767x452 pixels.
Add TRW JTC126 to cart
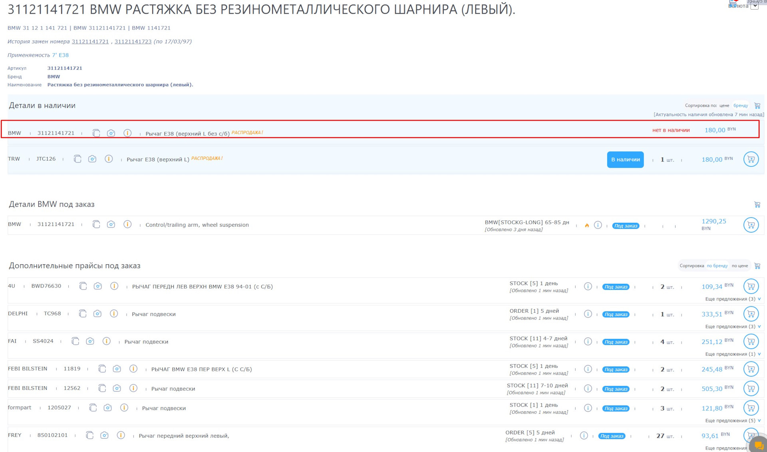[751, 159]
